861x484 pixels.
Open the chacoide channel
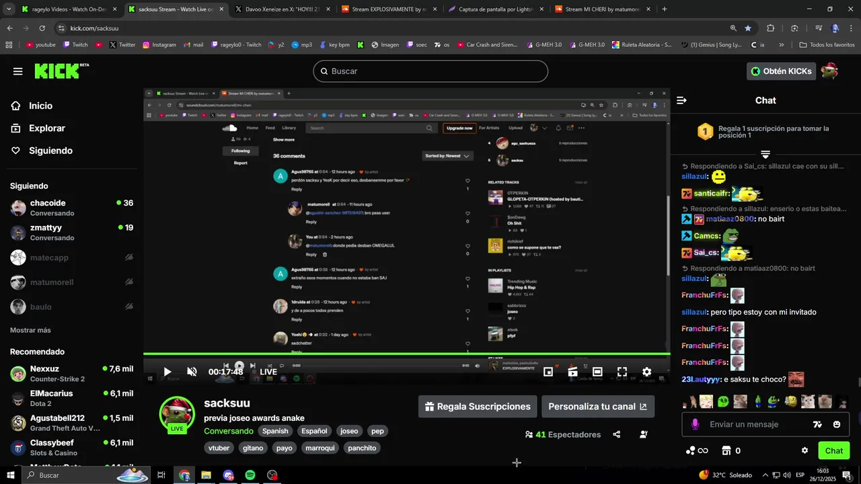click(x=71, y=208)
